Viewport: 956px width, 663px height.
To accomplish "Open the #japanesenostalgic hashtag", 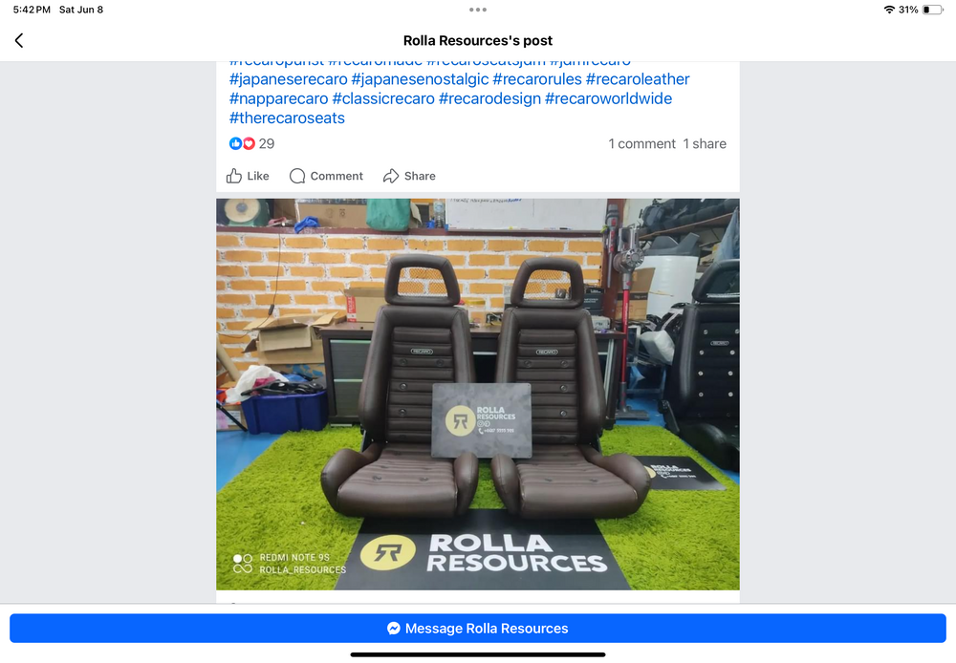I will pyautogui.click(x=420, y=79).
